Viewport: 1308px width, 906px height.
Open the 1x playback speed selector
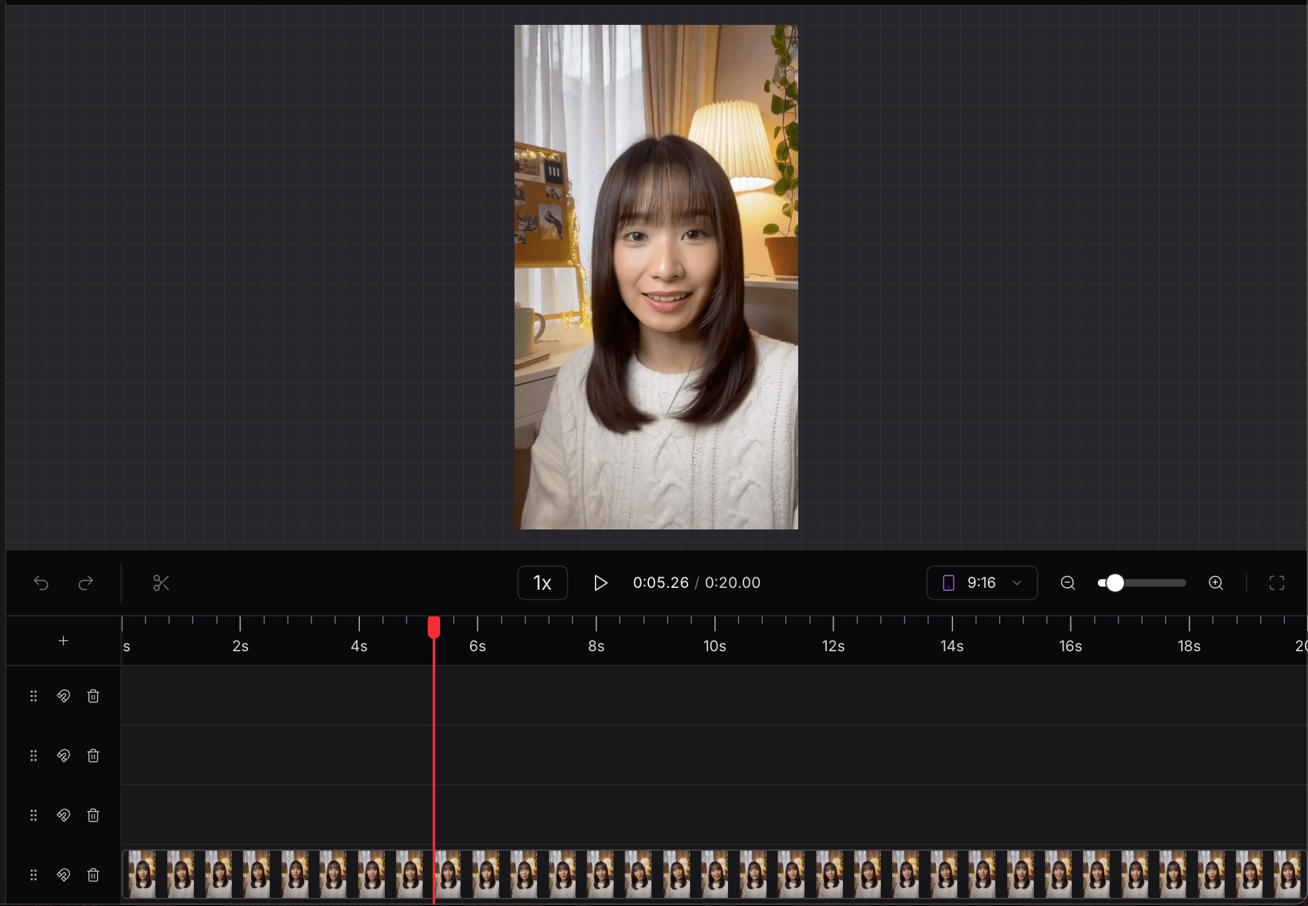click(542, 583)
